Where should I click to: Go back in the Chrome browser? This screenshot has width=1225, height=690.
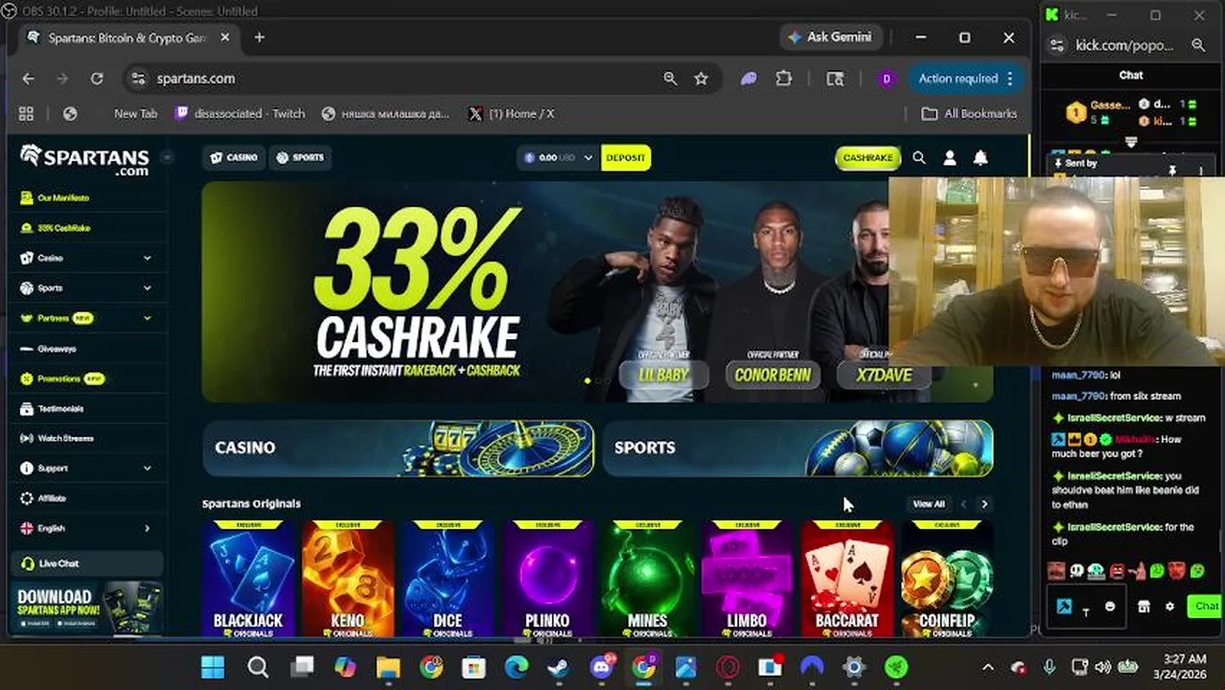pos(28,79)
